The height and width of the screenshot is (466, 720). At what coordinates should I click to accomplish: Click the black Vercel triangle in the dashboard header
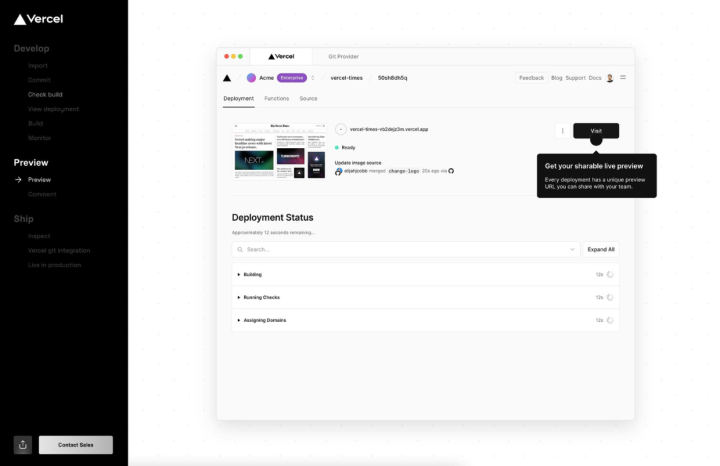point(227,78)
